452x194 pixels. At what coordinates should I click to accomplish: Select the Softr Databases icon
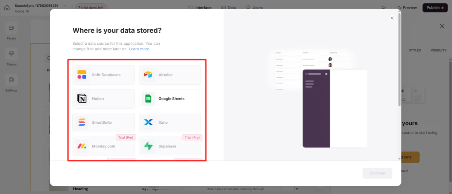(x=82, y=75)
